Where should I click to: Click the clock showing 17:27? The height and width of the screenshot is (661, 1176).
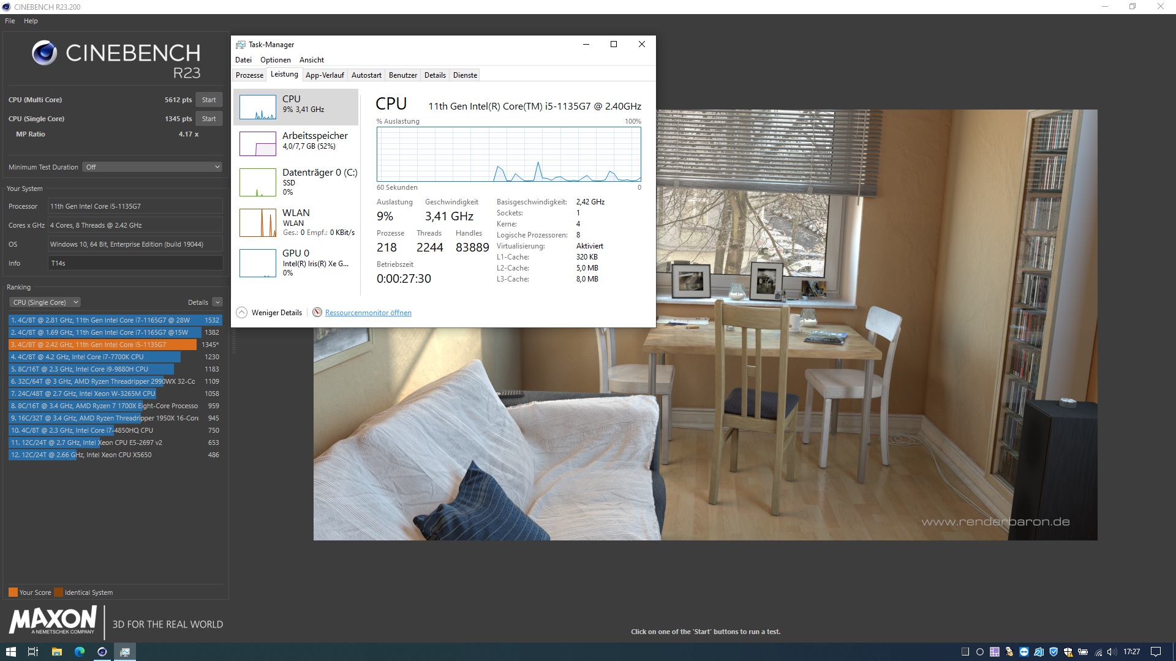(1131, 652)
